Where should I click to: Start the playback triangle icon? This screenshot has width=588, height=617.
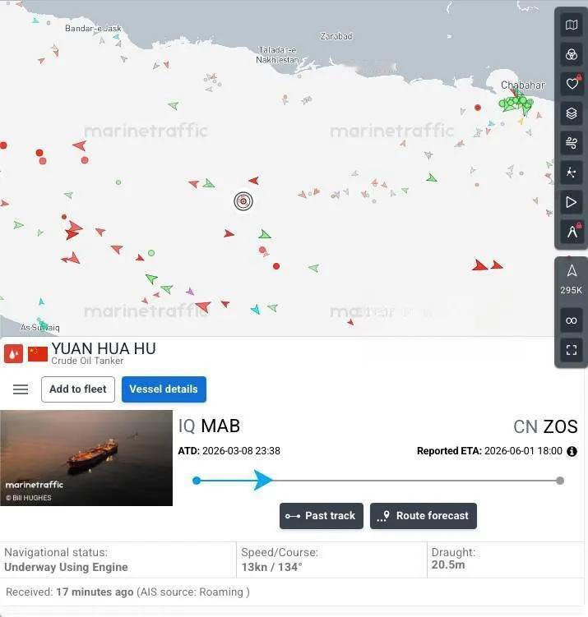point(572,202)
